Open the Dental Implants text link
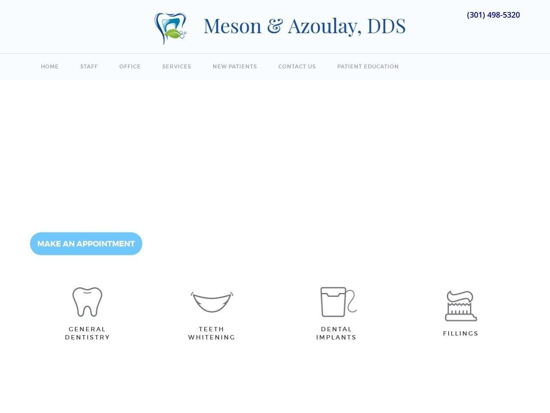This screenshot has width=550, height=413. [x=336, y=333]
